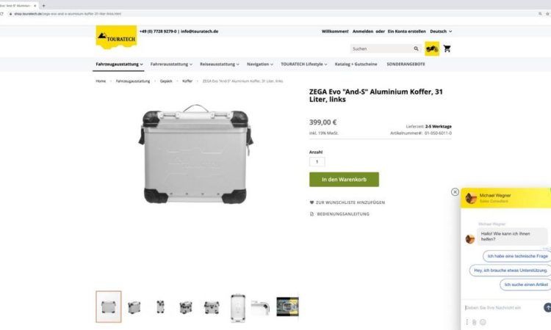Open the Bedienungsanleitung link

339,214
